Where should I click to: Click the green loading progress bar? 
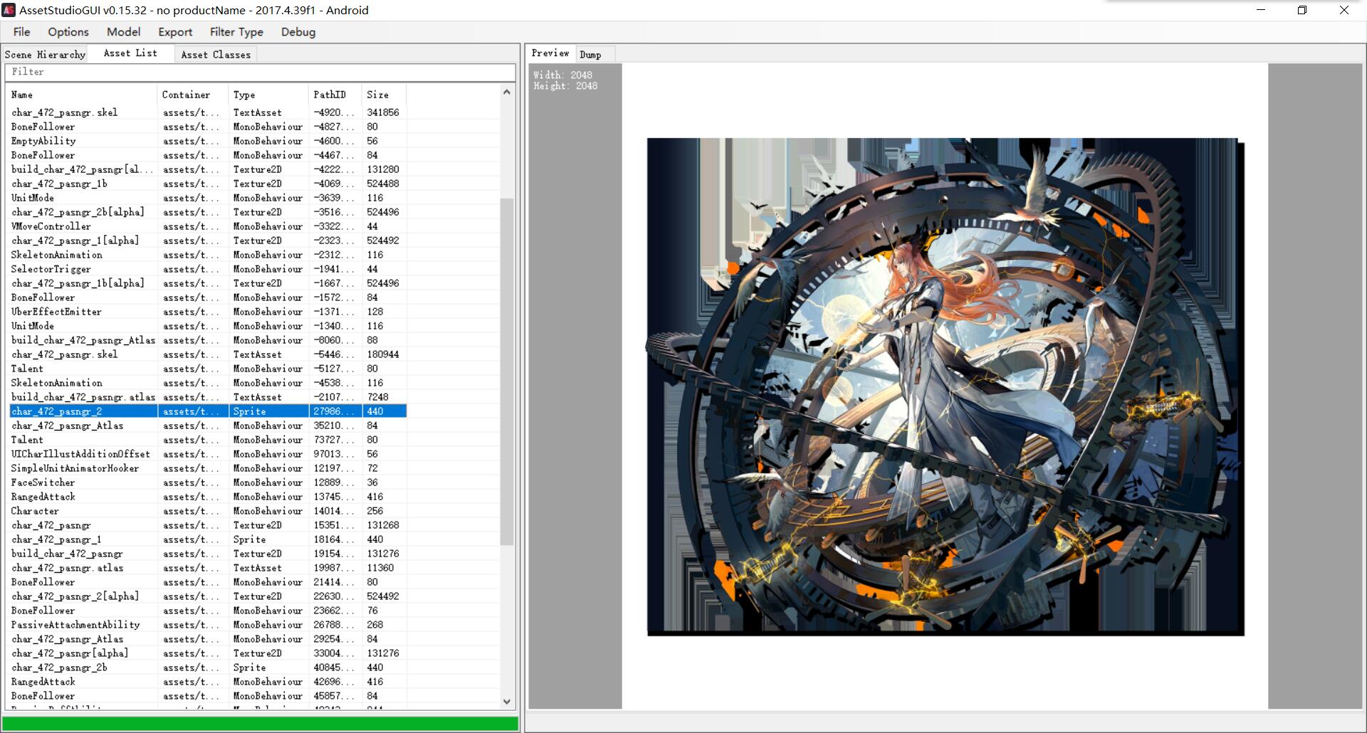pyautogui.click(x=261, y=723)
